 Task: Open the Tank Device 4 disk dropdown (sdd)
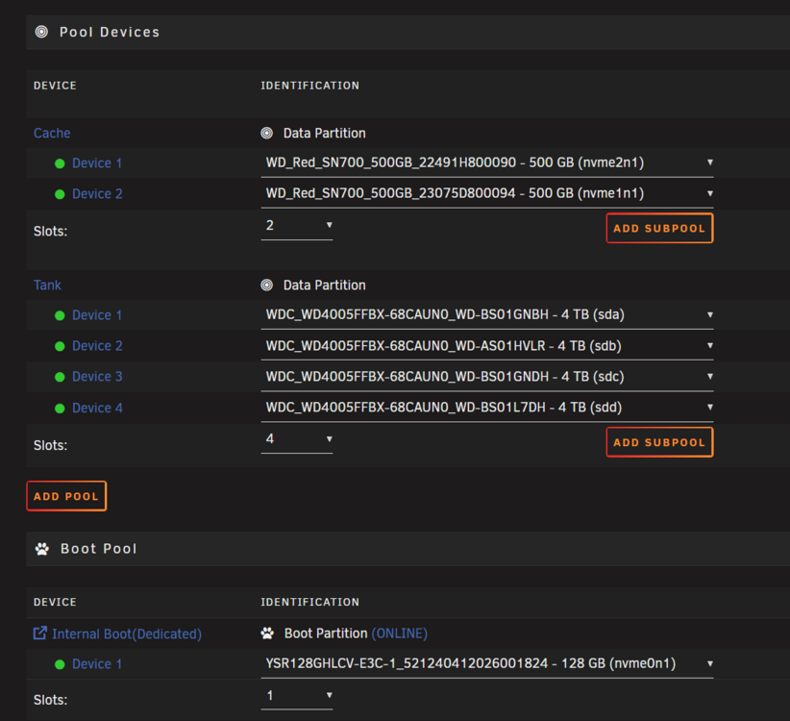coord(487,408)
